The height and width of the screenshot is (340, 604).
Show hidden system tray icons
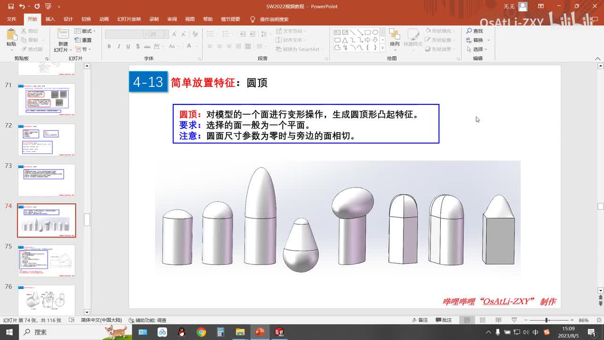(x=489, y=332)
